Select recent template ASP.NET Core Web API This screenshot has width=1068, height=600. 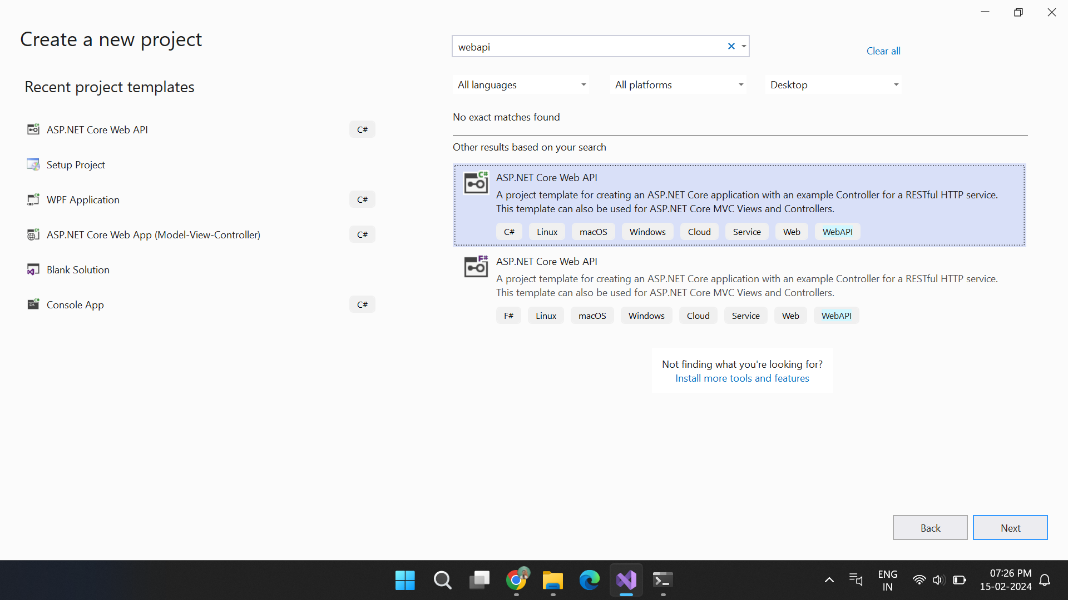click(97, 129)
